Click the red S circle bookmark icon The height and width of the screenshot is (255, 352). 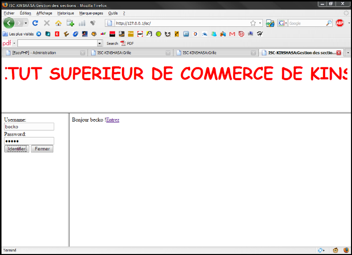point(241,34)
